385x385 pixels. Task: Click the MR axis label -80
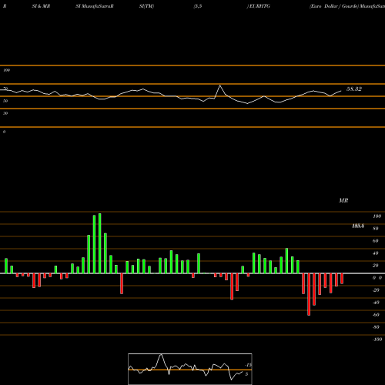click(376, 327)
